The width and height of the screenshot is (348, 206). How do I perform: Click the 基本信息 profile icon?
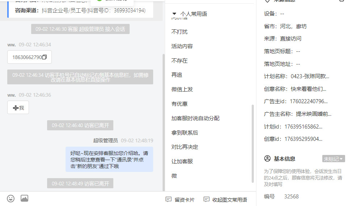click(268, 159)
